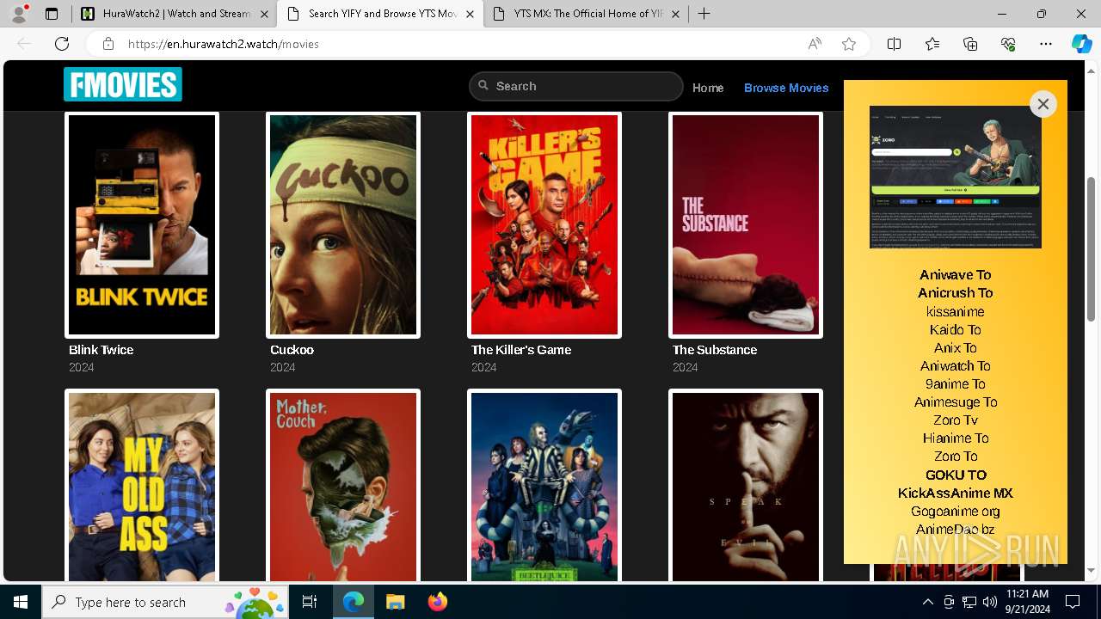Launch Firefox from taskbar
This screenshot has height=619, width=1101.
[437, 602]
